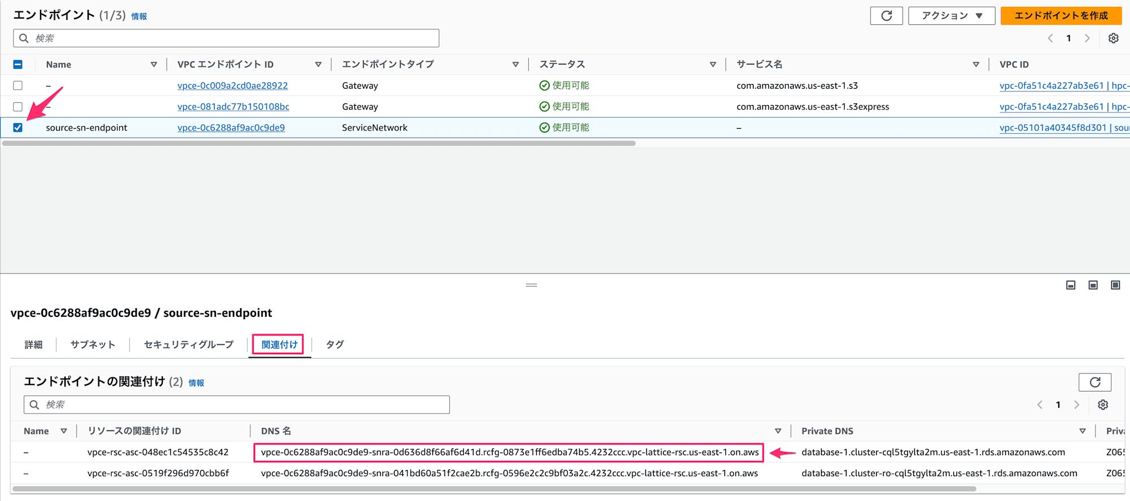Viewport: 1130px width, 501px height.
Task: Open the 詳細 tab
Action: pos(33,345)
